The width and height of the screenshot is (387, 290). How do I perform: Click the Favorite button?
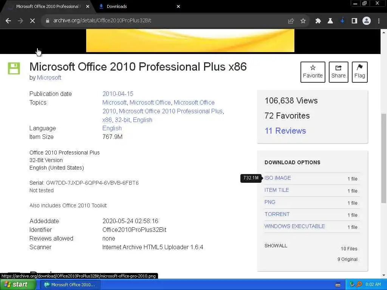pos(313,72)
